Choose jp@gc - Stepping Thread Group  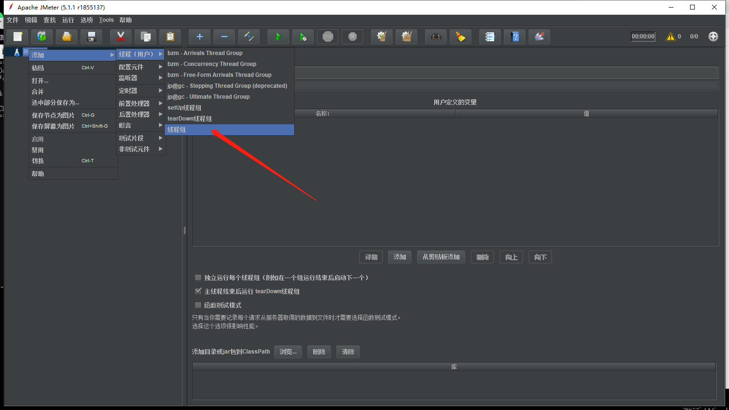pyautogui.click(x=229, y=86)
